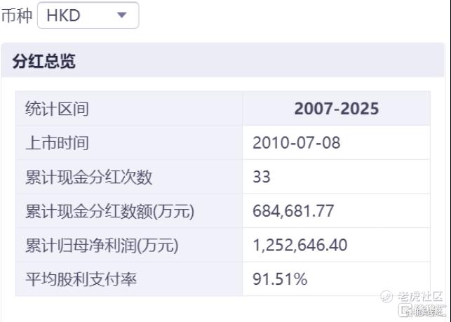This screenshot has width=451, height=322.
Task: Click the 老虎社区 watermark text
Action: tap(421, 297)
